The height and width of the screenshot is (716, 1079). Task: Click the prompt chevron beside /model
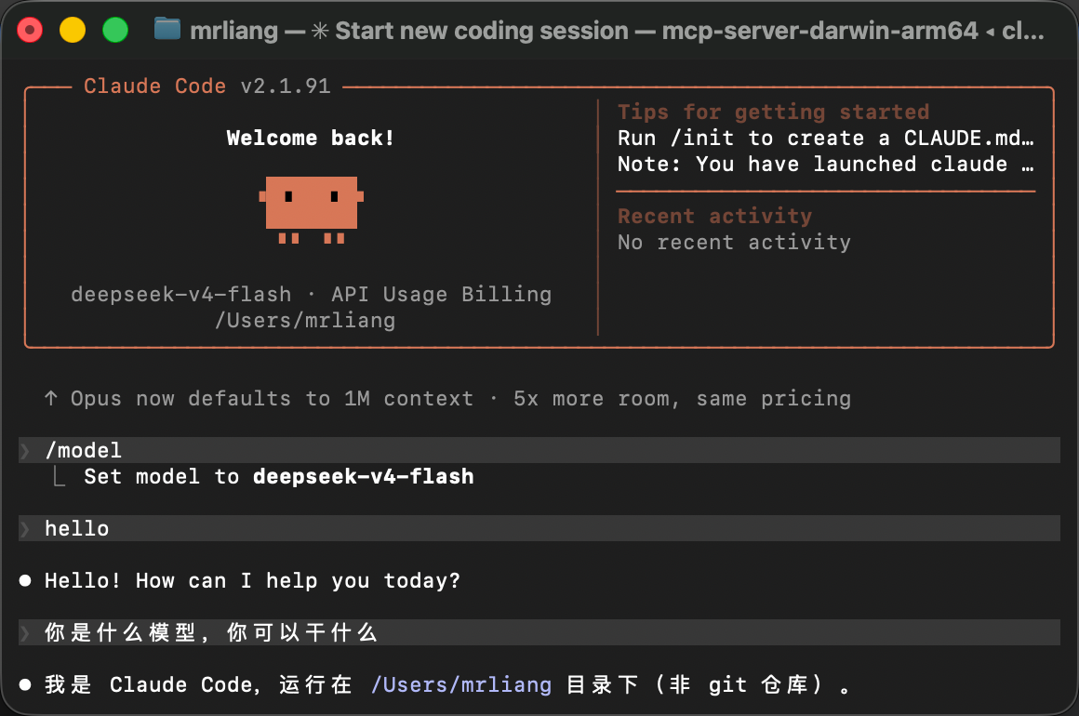(25, 450)
